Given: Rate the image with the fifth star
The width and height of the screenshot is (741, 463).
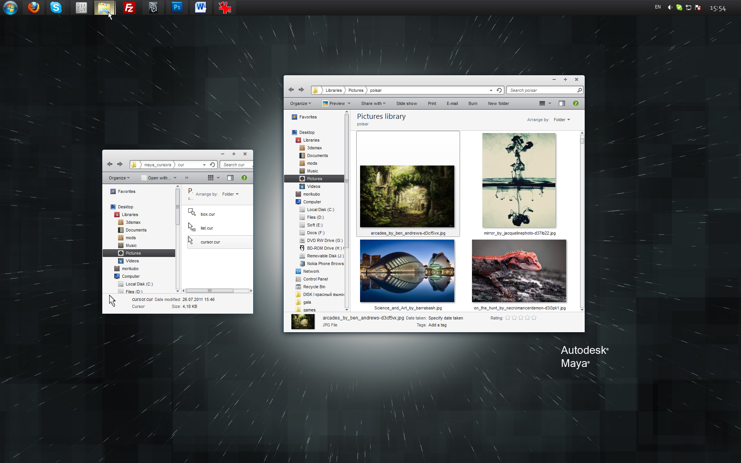Looking at the screenshot, I should click(534, 318).
